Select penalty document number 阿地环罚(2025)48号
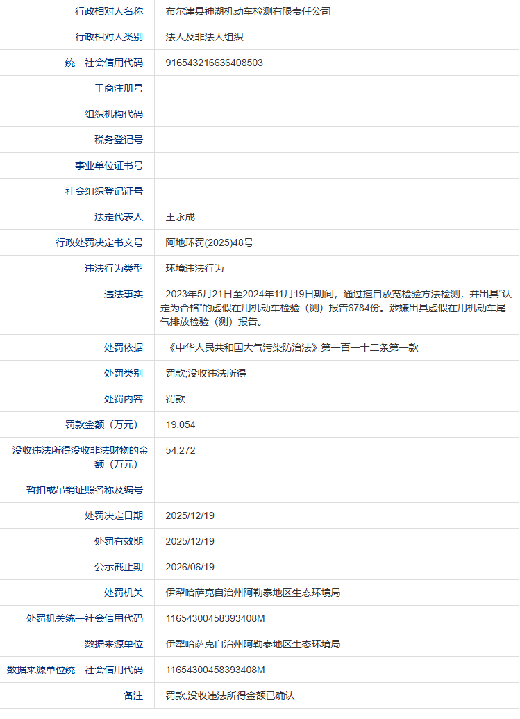 point(209,242)
